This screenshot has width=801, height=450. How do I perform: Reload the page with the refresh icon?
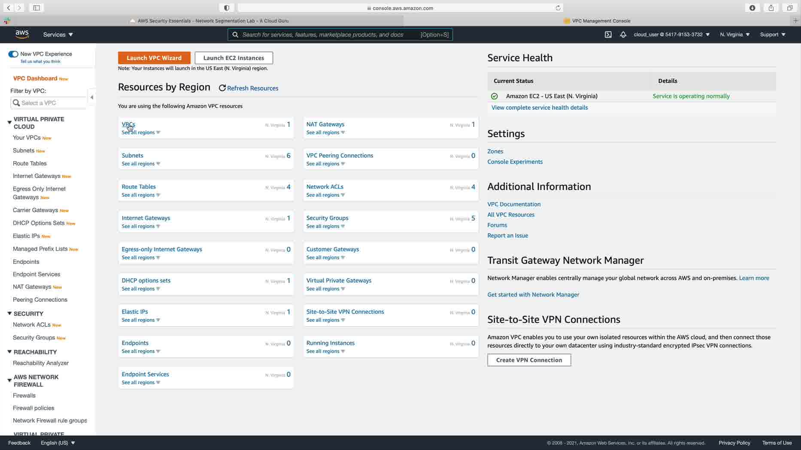pos(558,8)
